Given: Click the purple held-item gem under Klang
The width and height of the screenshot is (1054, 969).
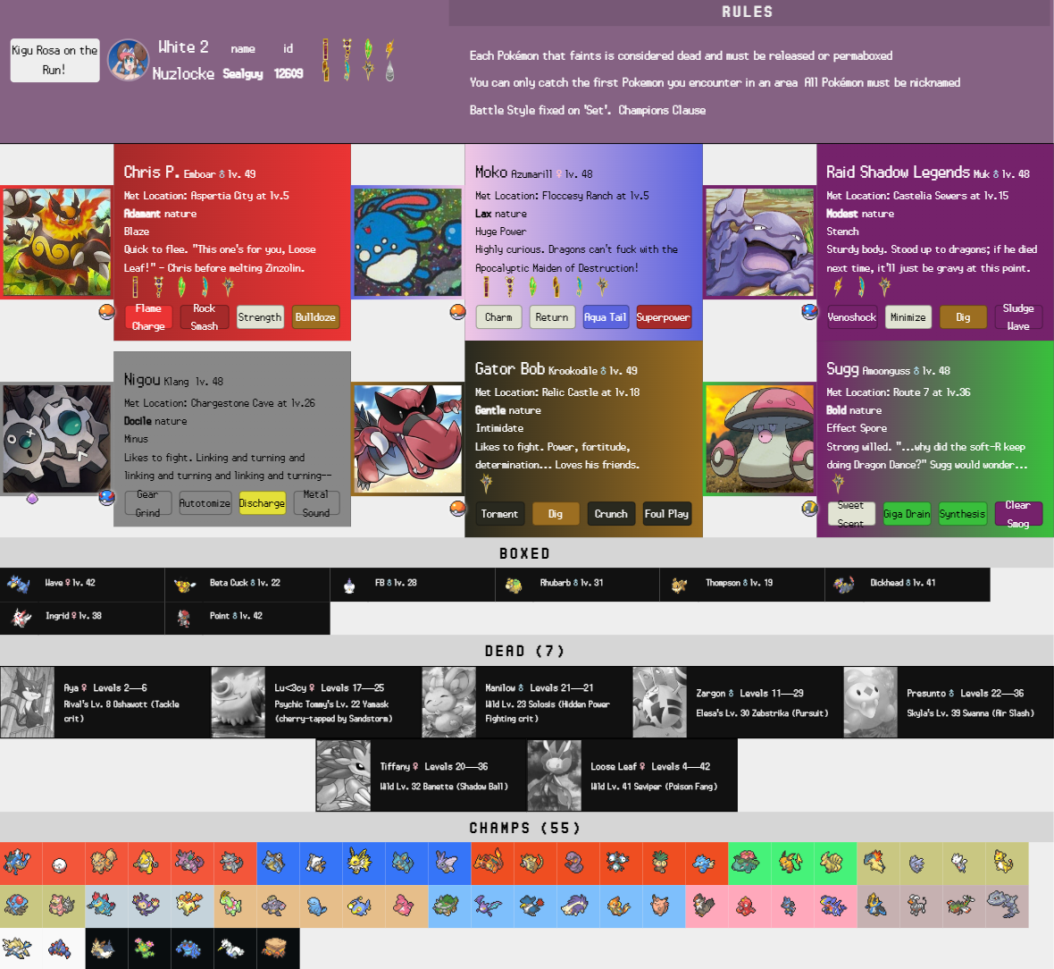Looking at the screenshot, I should pyautogui.click(x=31, y=499).
